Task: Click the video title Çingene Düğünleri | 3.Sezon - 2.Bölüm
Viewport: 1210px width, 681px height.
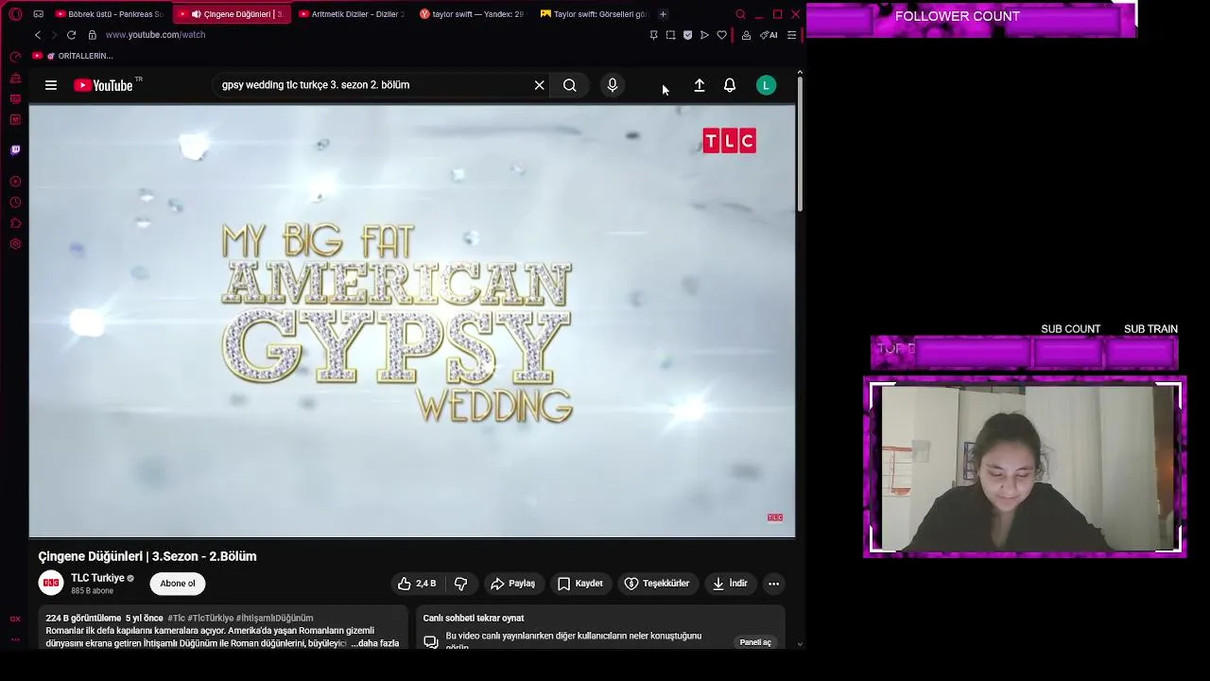Action: pos(147,556)
